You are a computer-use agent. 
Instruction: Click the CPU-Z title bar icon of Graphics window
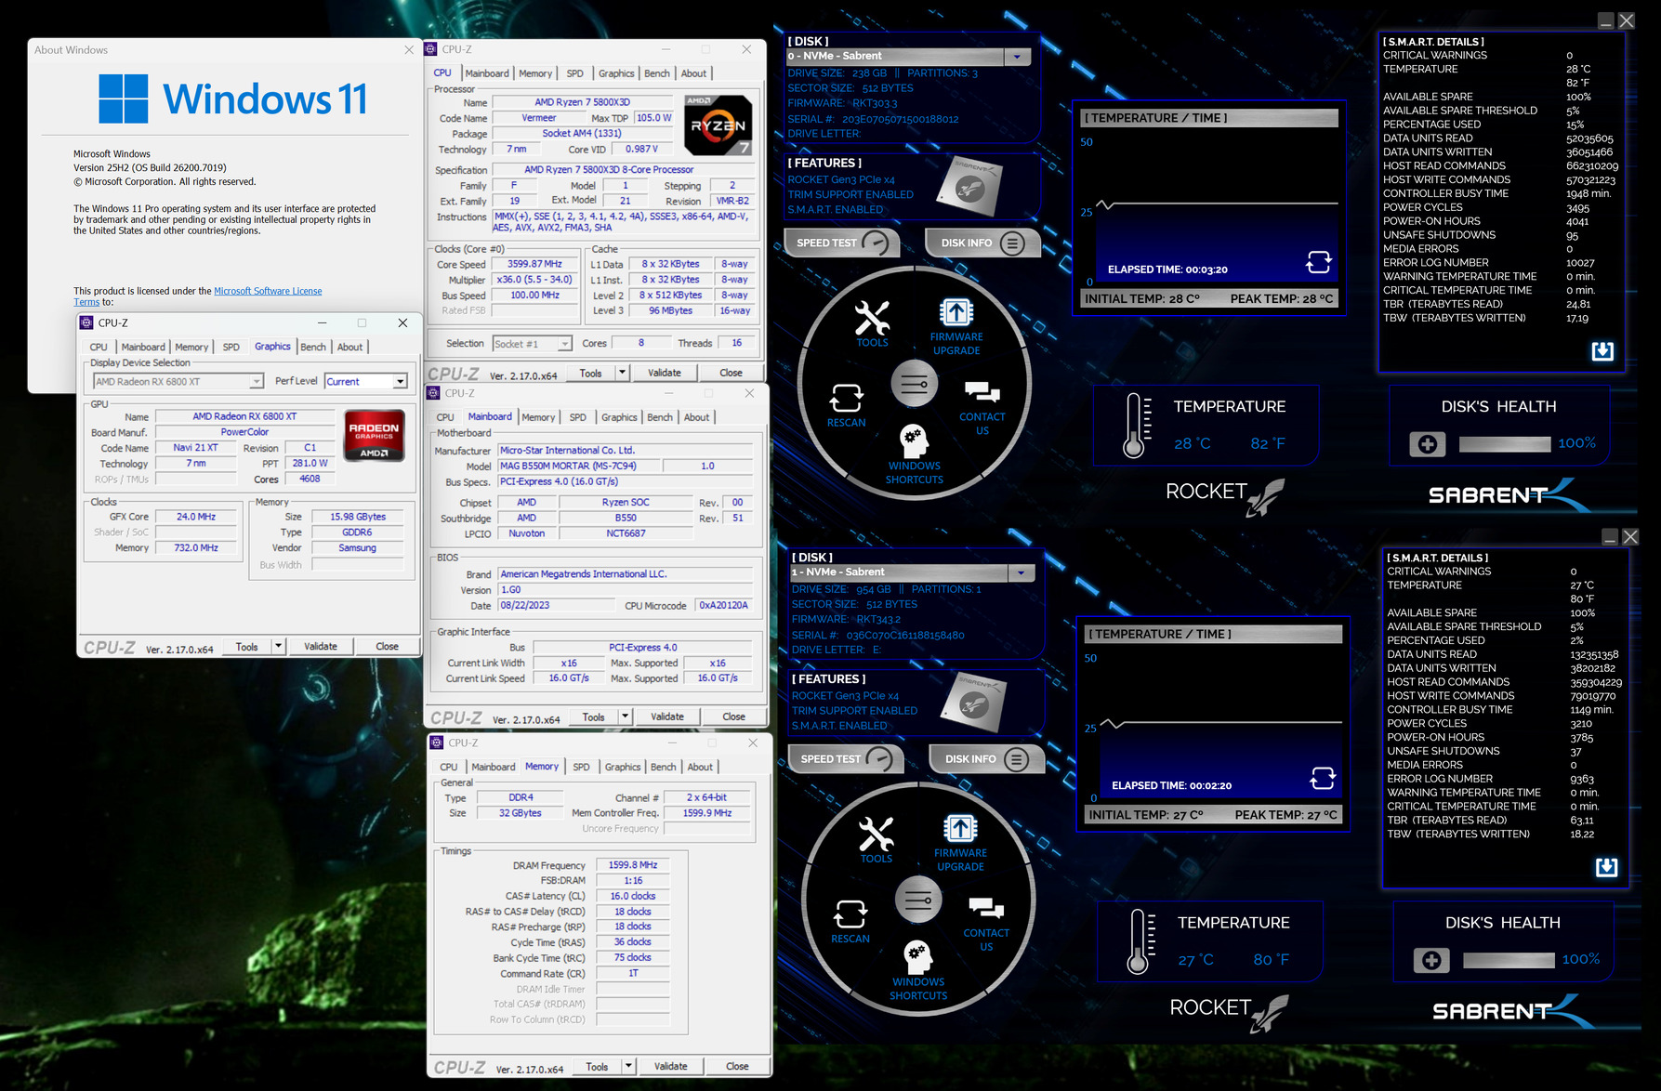(x=86, y=322)
